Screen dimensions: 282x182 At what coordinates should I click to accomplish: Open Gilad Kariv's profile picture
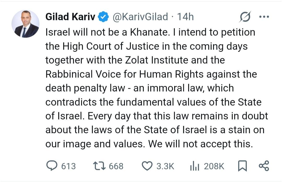(25, 24)
